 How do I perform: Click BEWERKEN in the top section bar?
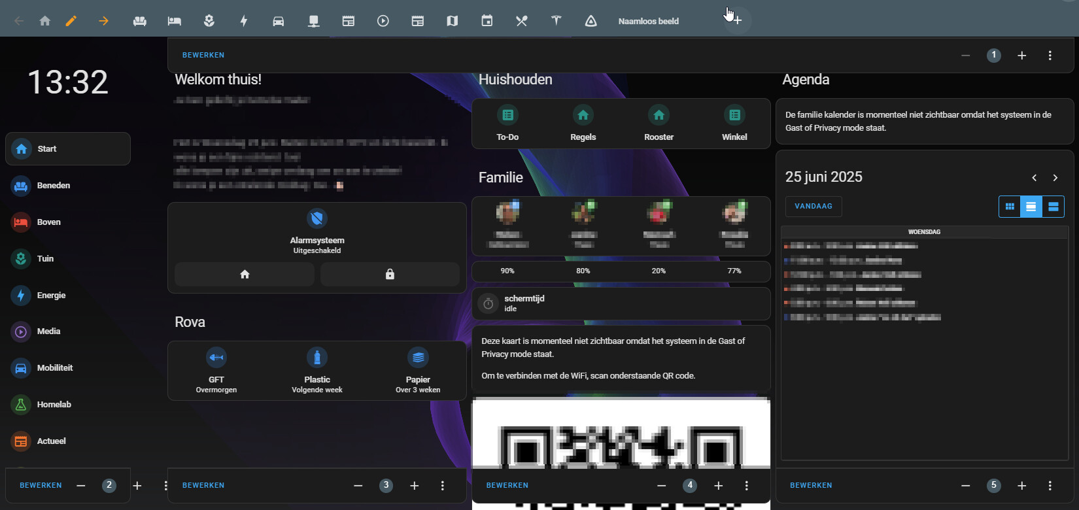(203, 56)
